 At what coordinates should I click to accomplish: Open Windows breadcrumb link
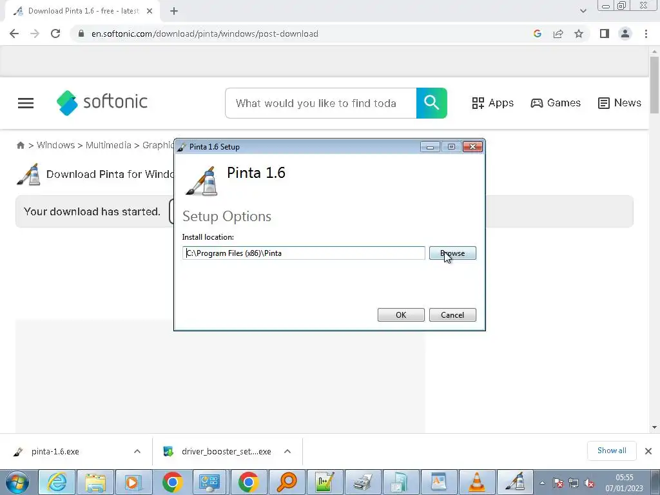[x=55, y=145]
